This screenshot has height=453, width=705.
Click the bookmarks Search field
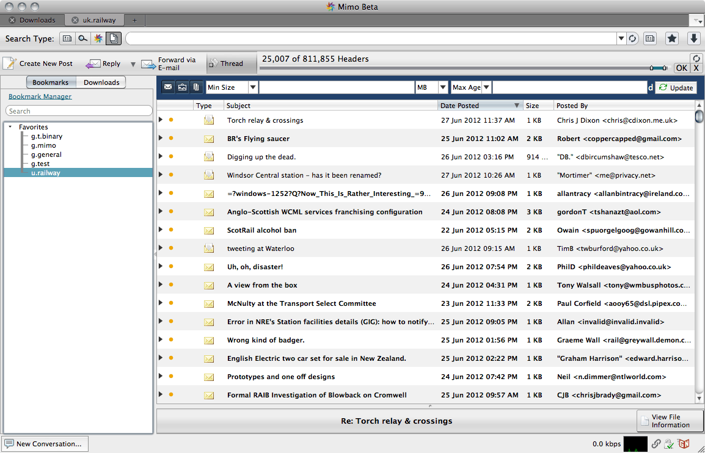click(x=79, y=111)
